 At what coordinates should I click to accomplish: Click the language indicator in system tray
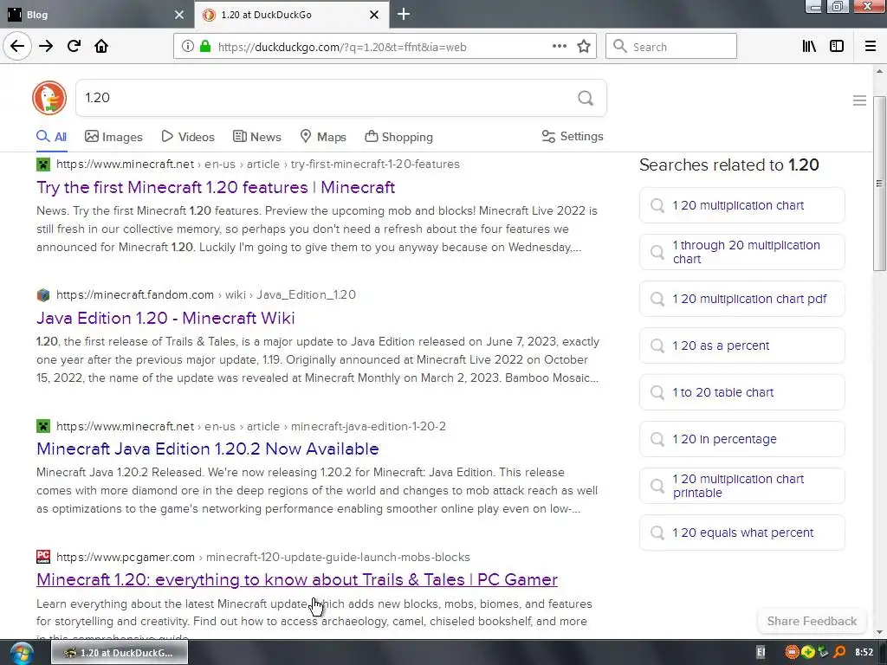[761, 653]
